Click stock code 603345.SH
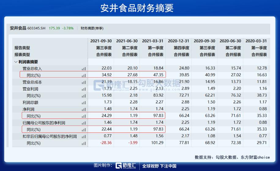 coord(36,28)
